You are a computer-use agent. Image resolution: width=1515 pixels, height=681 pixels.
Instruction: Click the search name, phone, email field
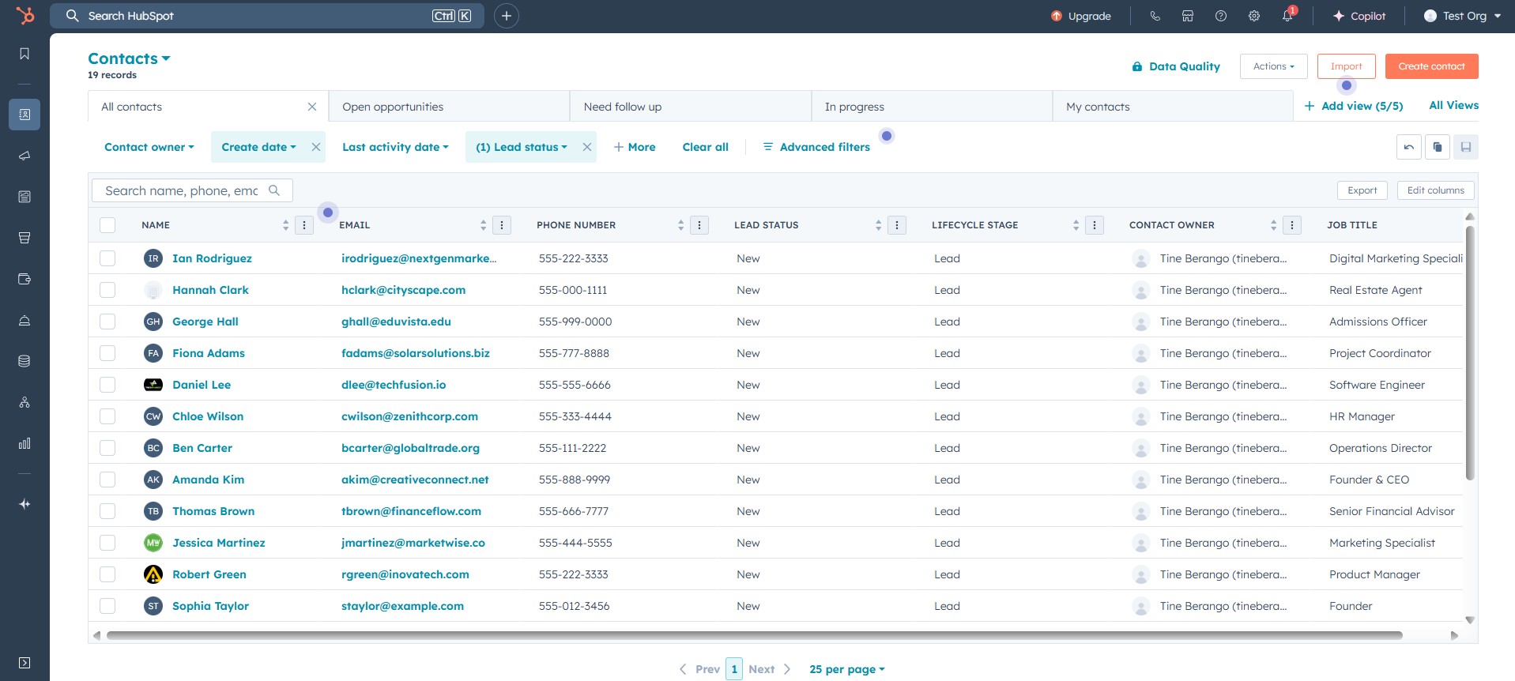coord(182,190)
